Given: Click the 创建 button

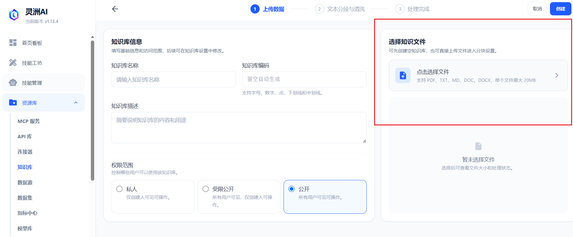Looking at the screenshot, I should [x=560, y=9].
